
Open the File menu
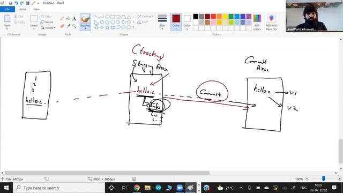tap(8, 9)
